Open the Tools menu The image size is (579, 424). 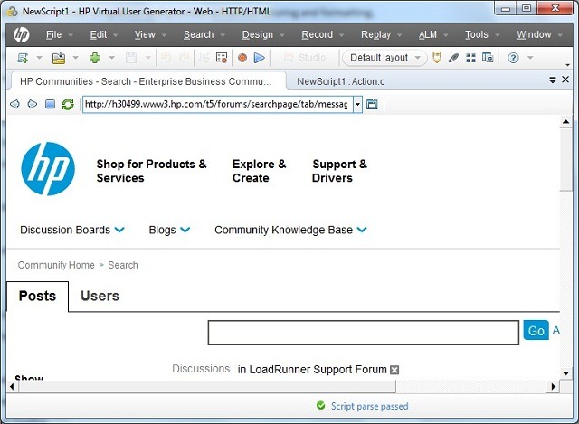click(482, 34)
